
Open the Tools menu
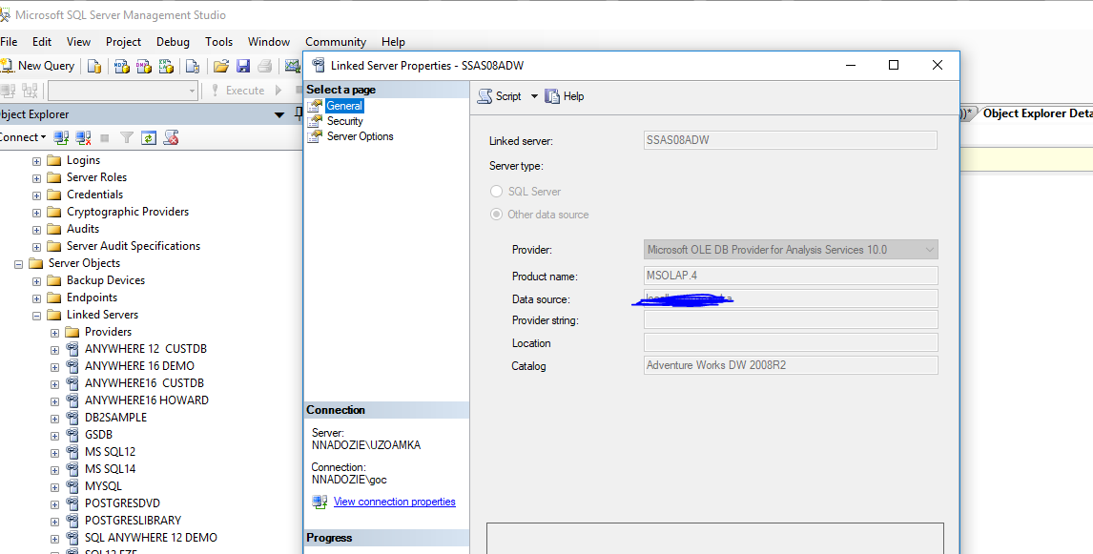click(218, 42)
